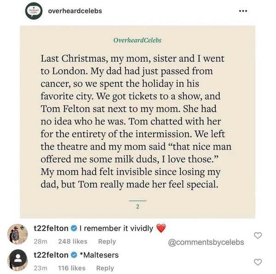Click the overheardcelebs username in the header
The image size is (276, 274).
coord(75,11)
